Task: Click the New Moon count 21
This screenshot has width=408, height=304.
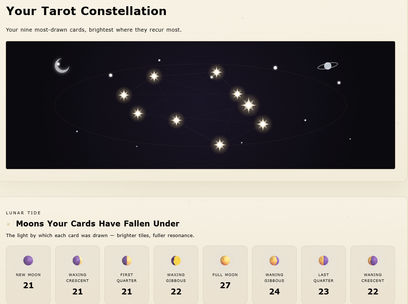Action: [28, 286]
